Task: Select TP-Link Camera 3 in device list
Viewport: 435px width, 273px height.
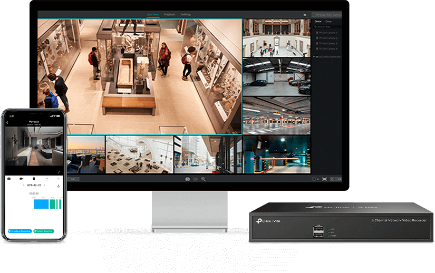Action: [327, 44]
